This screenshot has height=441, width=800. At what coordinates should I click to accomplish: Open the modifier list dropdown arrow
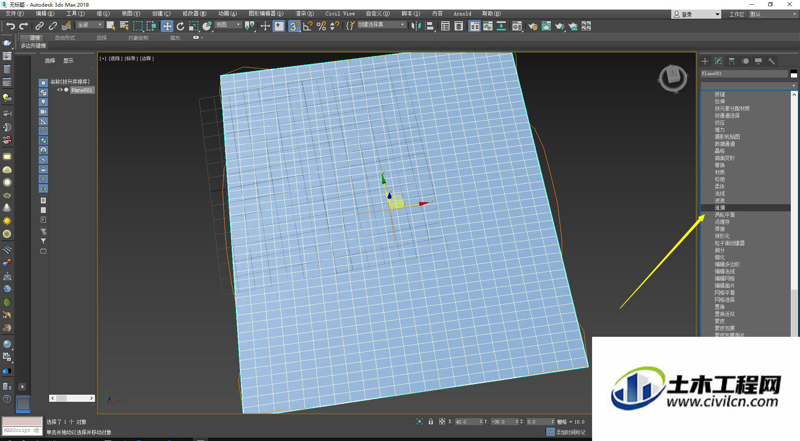click(x=793, y=86)
